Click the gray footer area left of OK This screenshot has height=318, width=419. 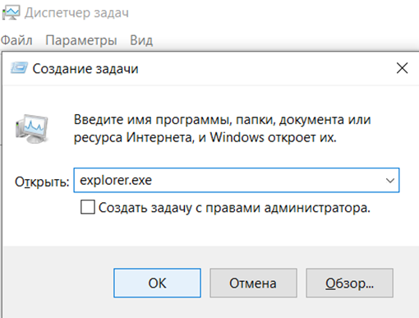58,283
